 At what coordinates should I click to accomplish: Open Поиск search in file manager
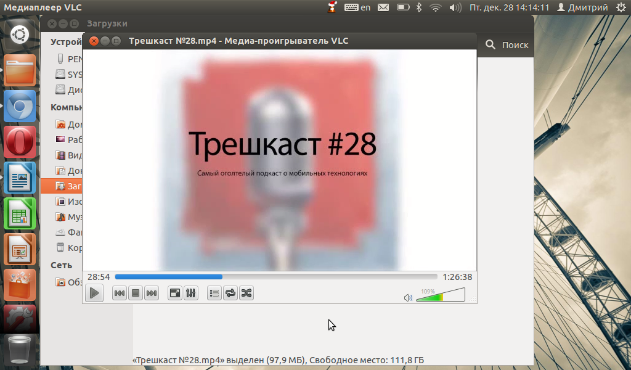507,44
